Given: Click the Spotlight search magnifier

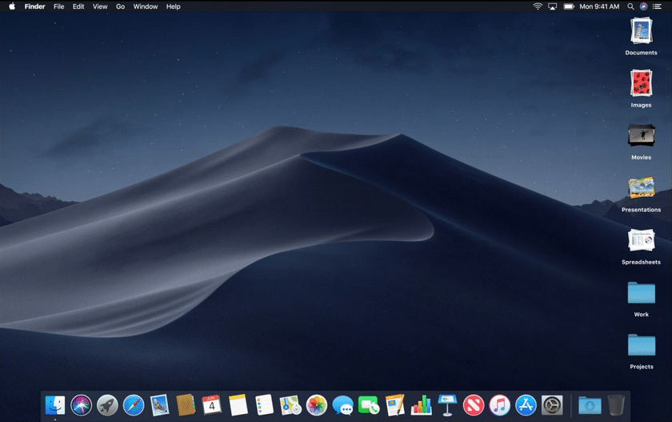Looking at the screenshot, I should (630, 6).
